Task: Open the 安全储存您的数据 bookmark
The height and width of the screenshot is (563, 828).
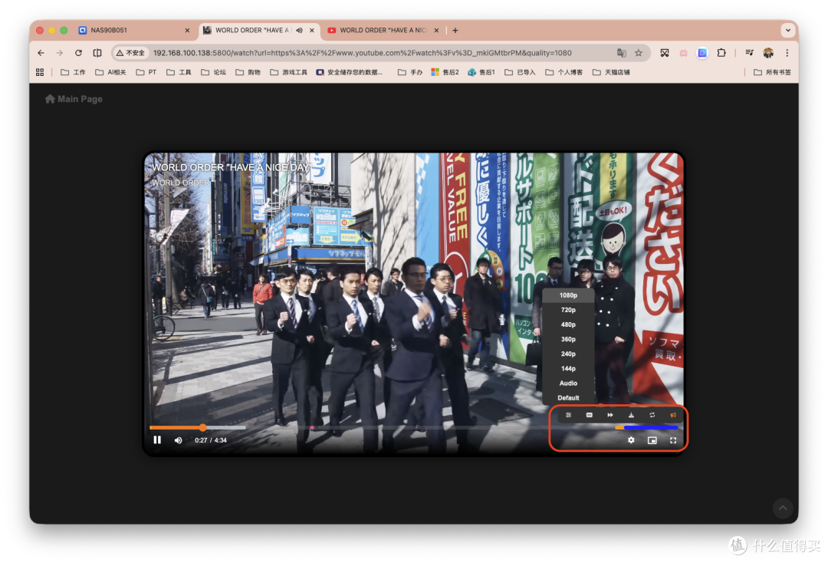Action: 349,72
